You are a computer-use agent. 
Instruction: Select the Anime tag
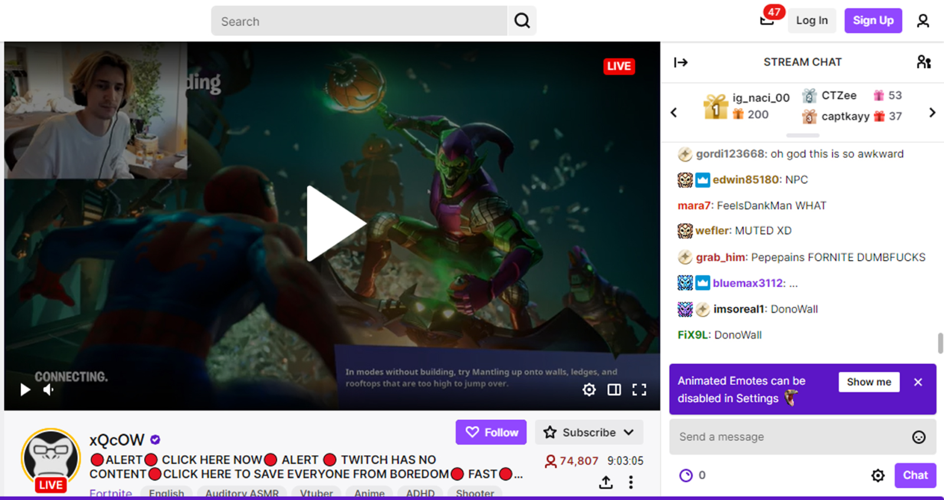click(369, 494)
